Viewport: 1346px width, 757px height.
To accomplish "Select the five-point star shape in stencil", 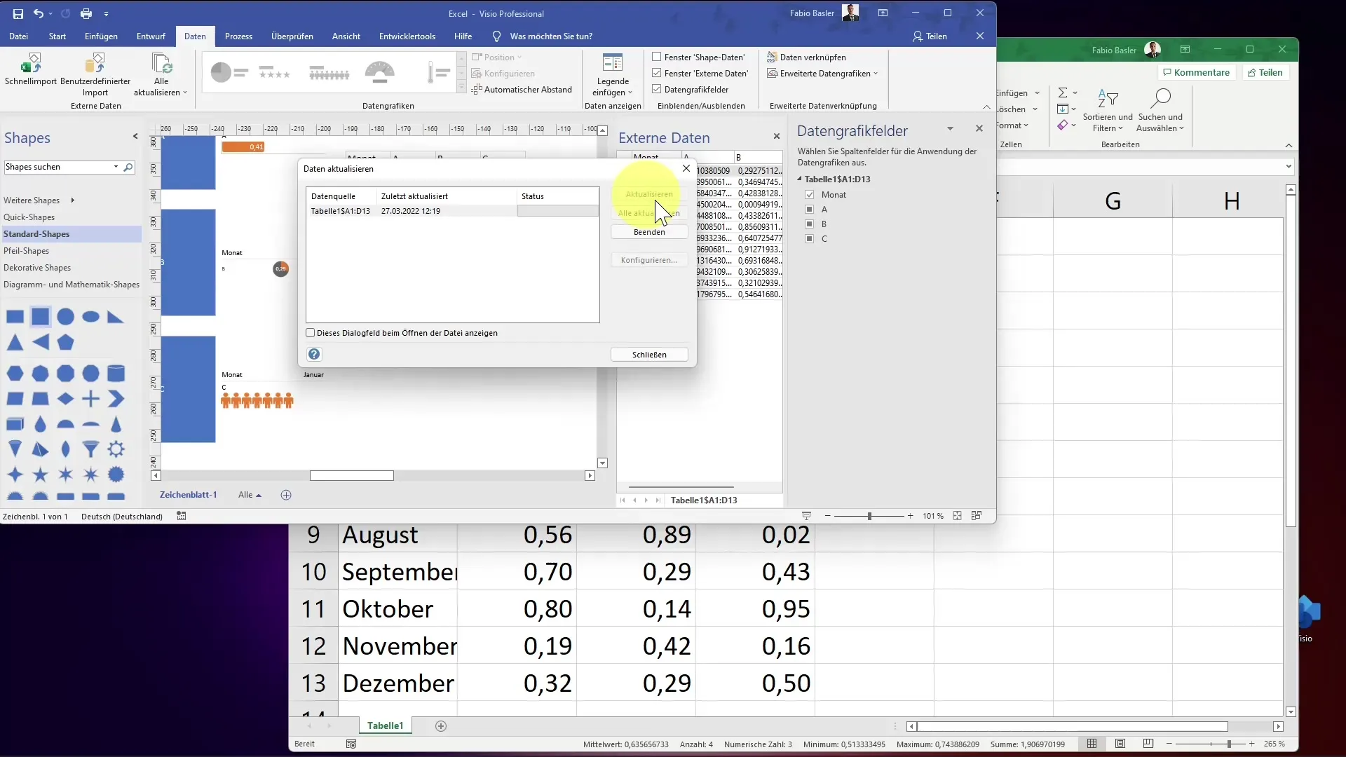I will (x=40, y=475).
